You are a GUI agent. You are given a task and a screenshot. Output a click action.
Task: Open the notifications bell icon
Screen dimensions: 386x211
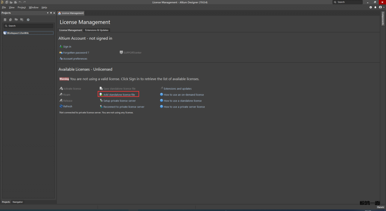(375, 7)
